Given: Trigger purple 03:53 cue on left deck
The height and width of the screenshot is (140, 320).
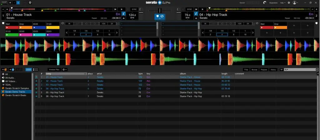Looking at the screenshot, I should coord(52,35).
